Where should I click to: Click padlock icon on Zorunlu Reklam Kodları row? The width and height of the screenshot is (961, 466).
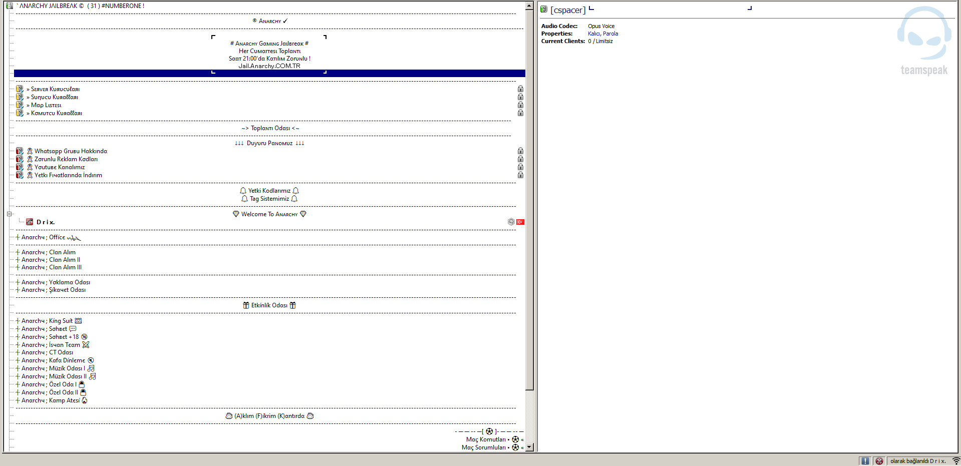pos(520,159)
